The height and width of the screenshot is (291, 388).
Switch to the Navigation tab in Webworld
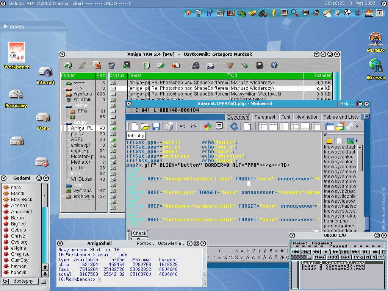tap(307, 117)
